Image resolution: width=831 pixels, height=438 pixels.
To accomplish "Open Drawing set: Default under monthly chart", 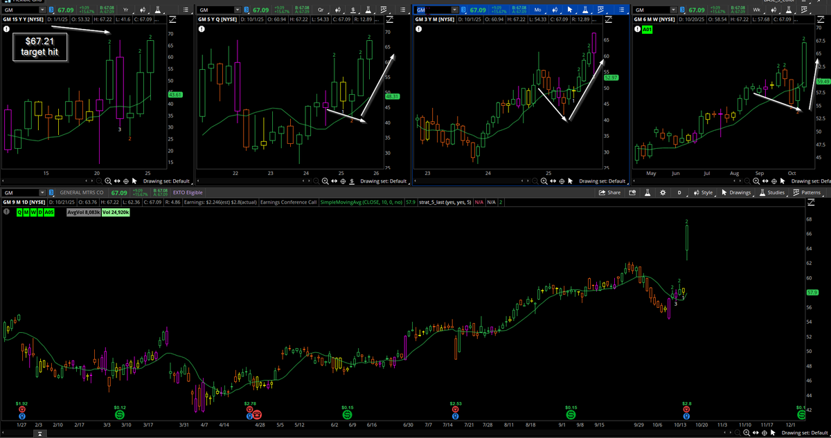I will (x=602, y=181).
